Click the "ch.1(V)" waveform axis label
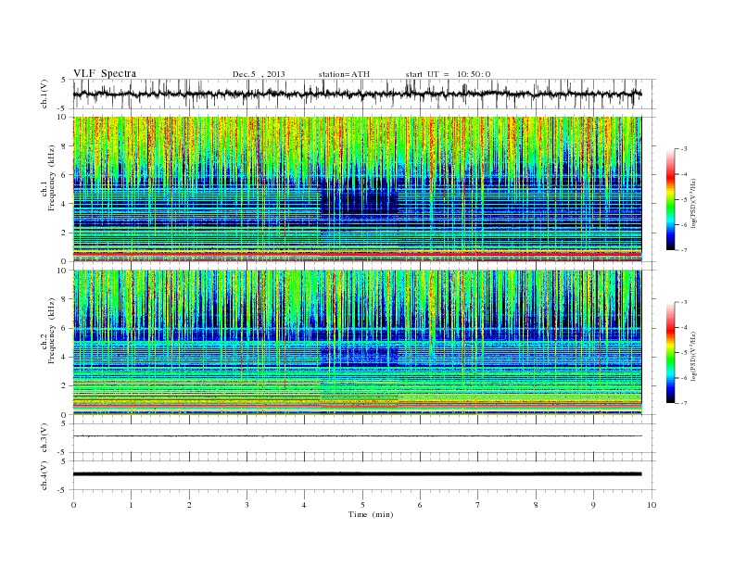The width and height of the screenshot is (734, 567). pyautogui.click(x=44, y=94)
